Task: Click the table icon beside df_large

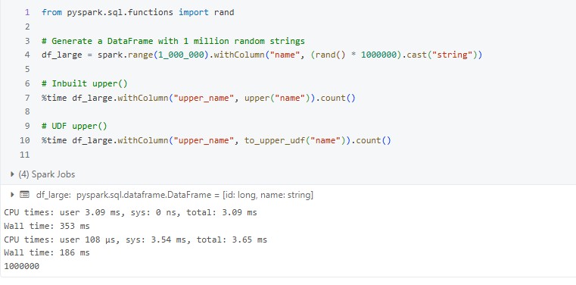Action: coord(24,195)
